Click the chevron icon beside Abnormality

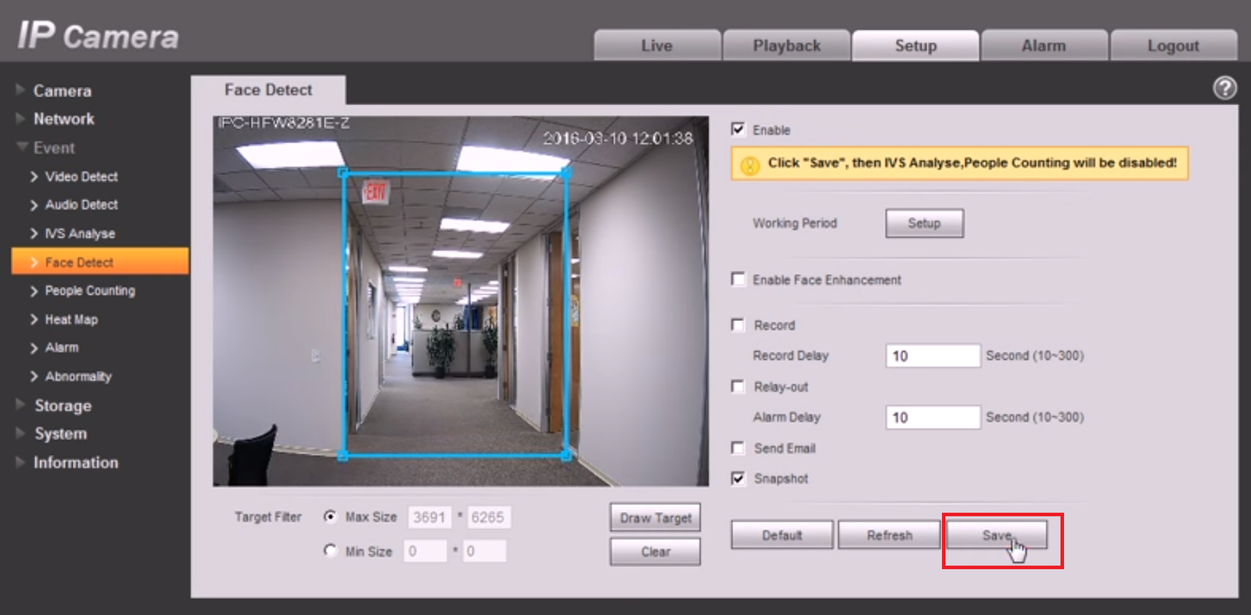click(x=34, y=376)
